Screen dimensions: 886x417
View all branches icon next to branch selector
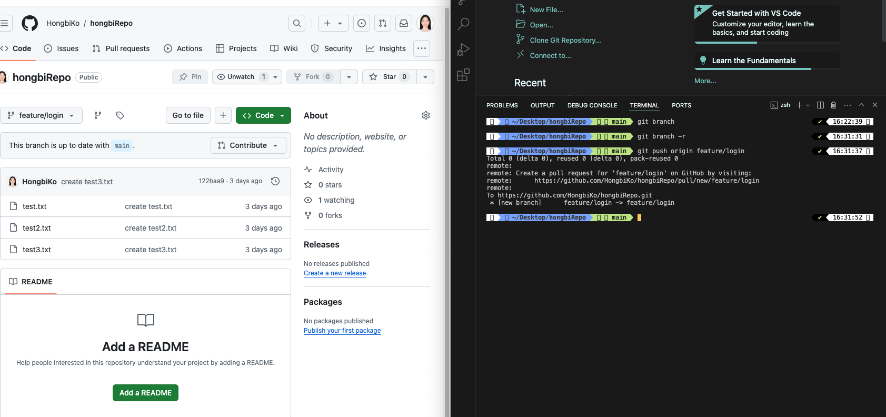coord(97,115)
